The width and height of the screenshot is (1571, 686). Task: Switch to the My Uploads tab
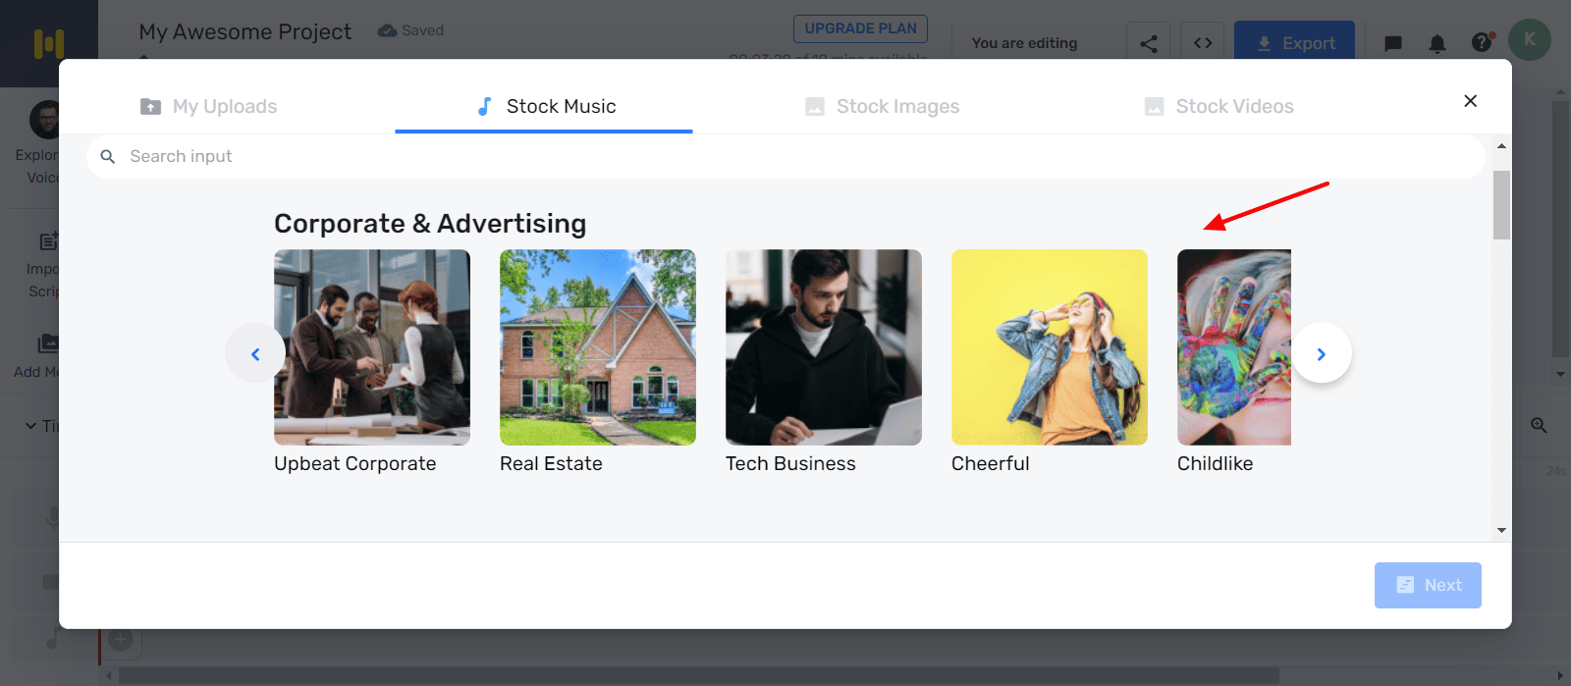point(208,107)
